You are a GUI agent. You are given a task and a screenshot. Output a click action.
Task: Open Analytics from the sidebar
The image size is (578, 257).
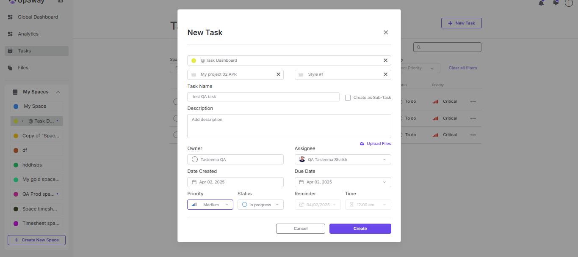[28, 34]
